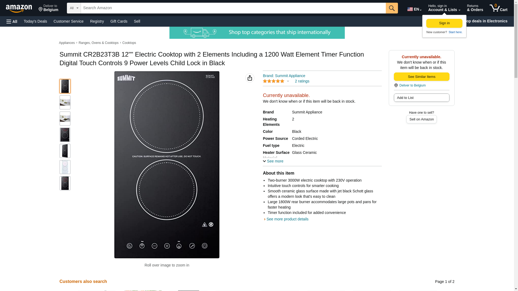The height and width of the screenshot is (291, 518).
Task: Go to Amazon home via logo
Action: tap(19, 8)
